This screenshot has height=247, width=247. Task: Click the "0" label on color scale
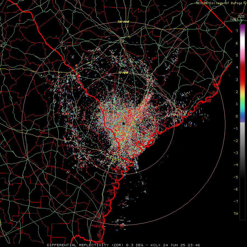(237, 116)
